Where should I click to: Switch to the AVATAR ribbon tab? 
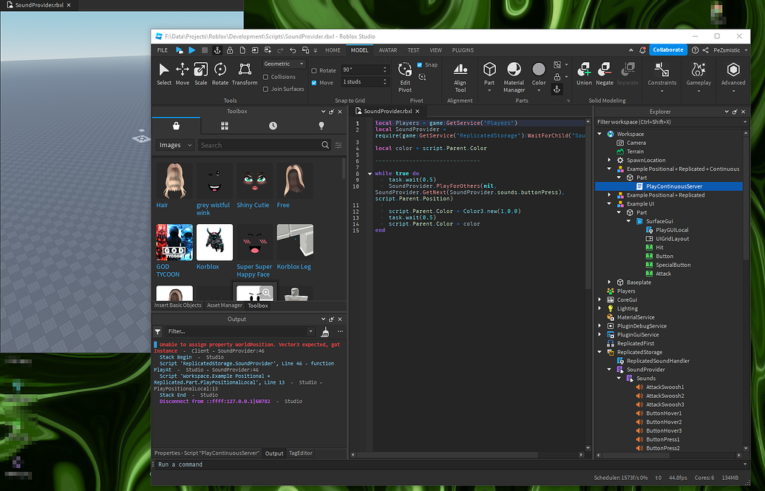tap(388, 50)
